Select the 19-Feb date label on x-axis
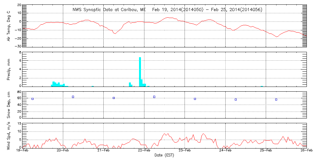The image size is (316, 158). [22, 151]
